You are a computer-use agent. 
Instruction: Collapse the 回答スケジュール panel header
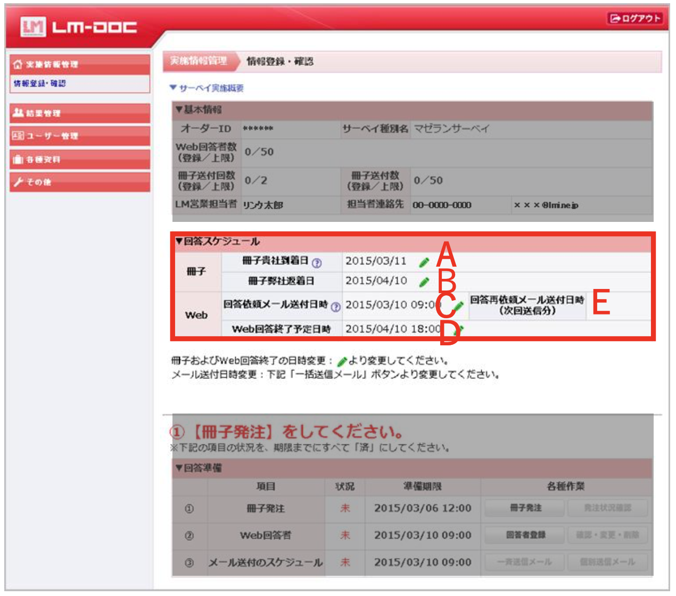218,242
